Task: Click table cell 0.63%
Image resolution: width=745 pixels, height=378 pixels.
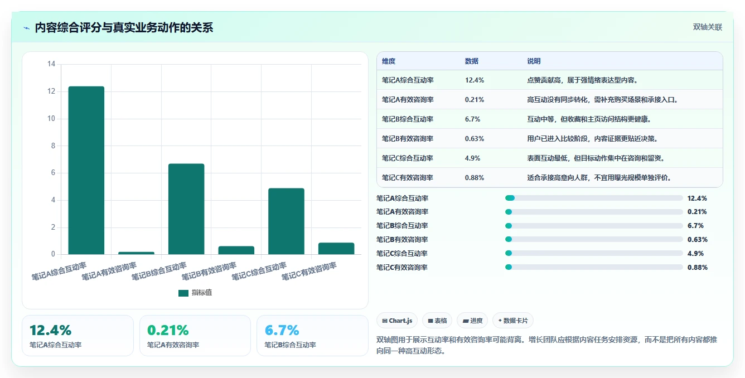Action: click(475, 139)
